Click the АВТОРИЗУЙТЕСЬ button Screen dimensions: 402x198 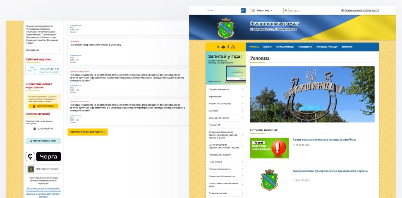point(43,106)
